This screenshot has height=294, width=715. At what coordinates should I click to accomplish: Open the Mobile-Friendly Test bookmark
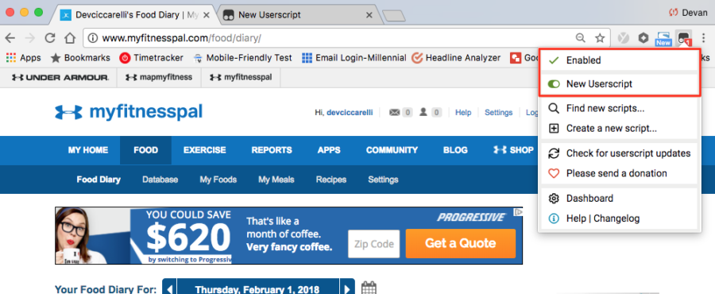pos(242,58)
